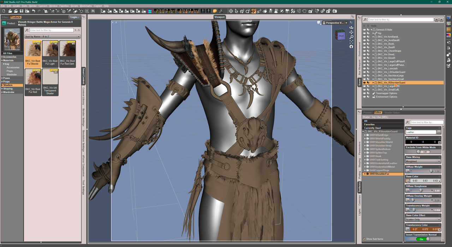Click the viewport pan control icon
The height and width of the screenshot is (247, 452).
[351, 32]
